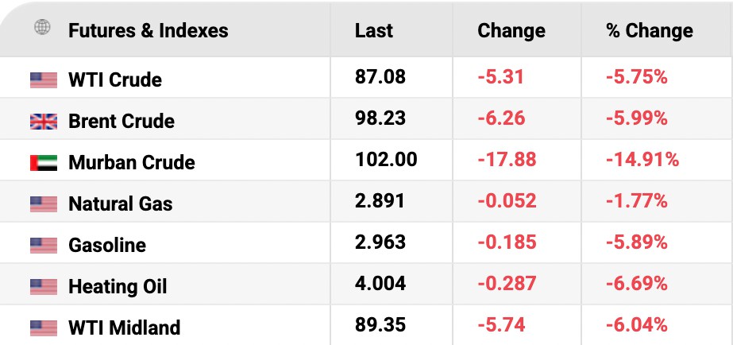Click the Futures & Indexes header
The width and height of the screenshot is (733, 345).
(x=149, y=31)
